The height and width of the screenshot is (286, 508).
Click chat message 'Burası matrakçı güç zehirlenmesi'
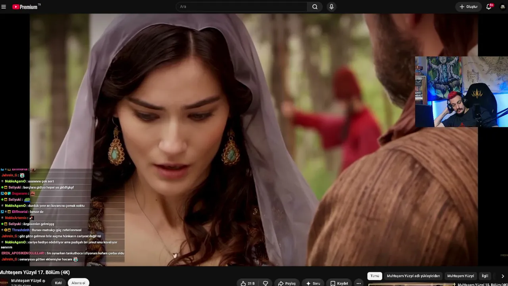click(56, 230)
